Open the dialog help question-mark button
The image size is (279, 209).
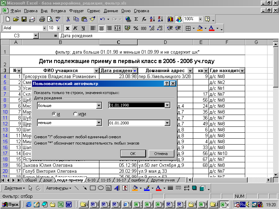pos(166,84)
